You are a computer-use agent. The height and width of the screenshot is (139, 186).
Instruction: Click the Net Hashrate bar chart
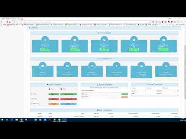click(x=164, y=50)
